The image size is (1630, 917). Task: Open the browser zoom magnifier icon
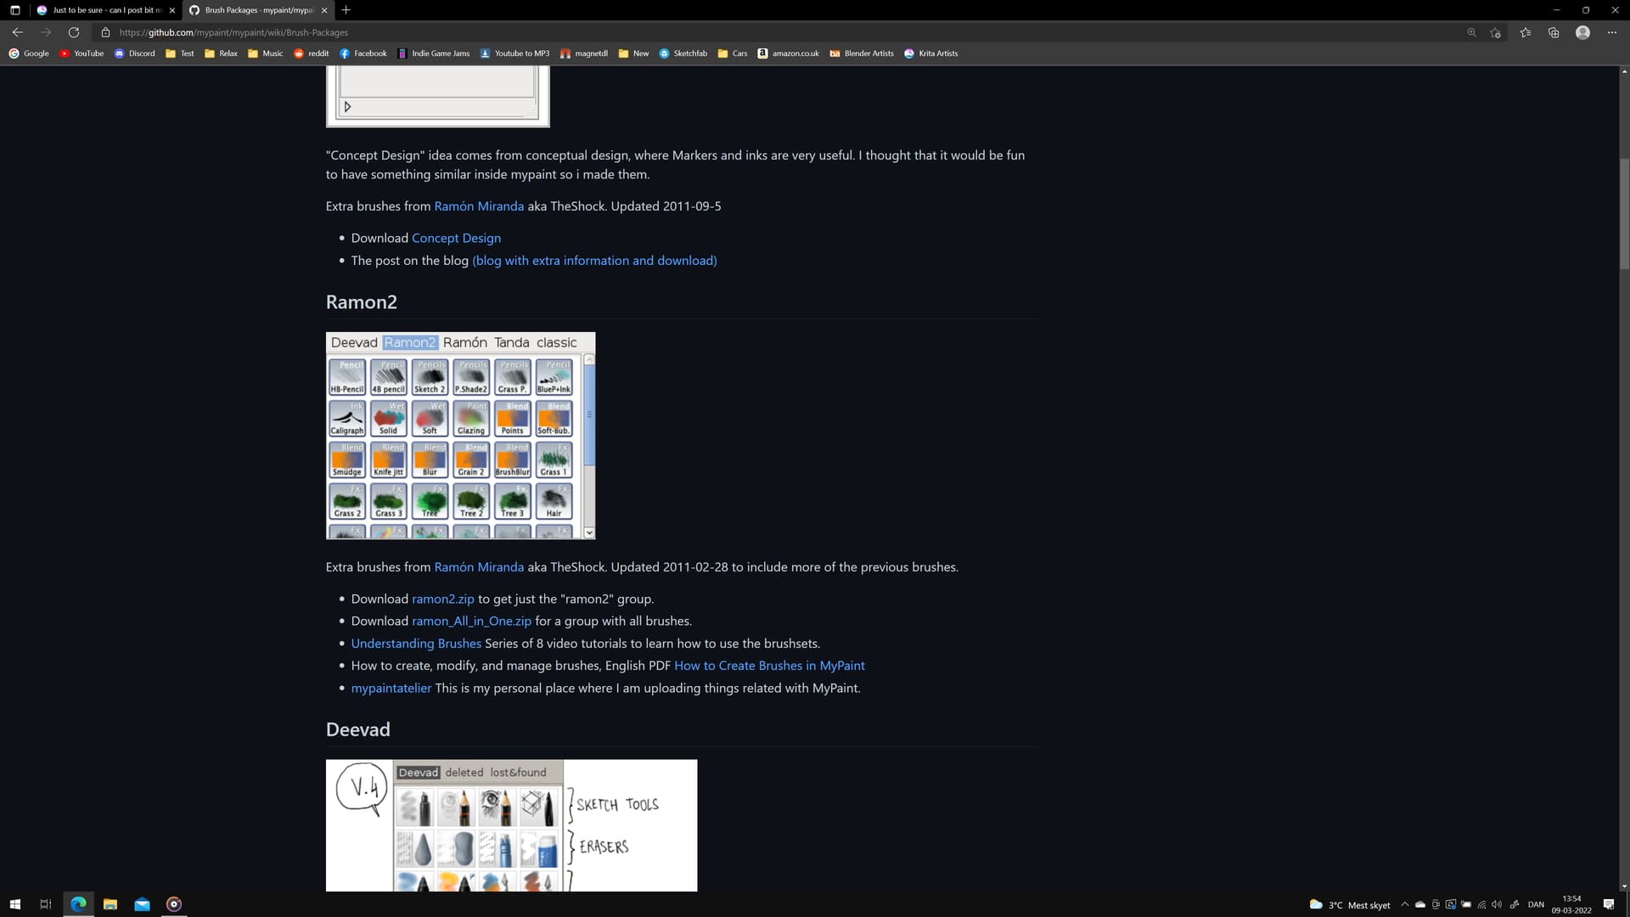pyautogui.click(x=1471, y=32)
